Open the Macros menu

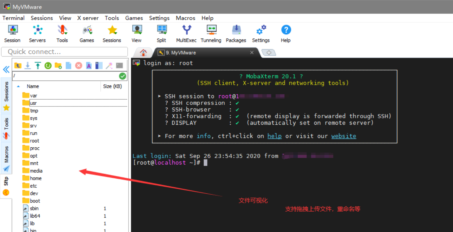(x=185, y=18)
